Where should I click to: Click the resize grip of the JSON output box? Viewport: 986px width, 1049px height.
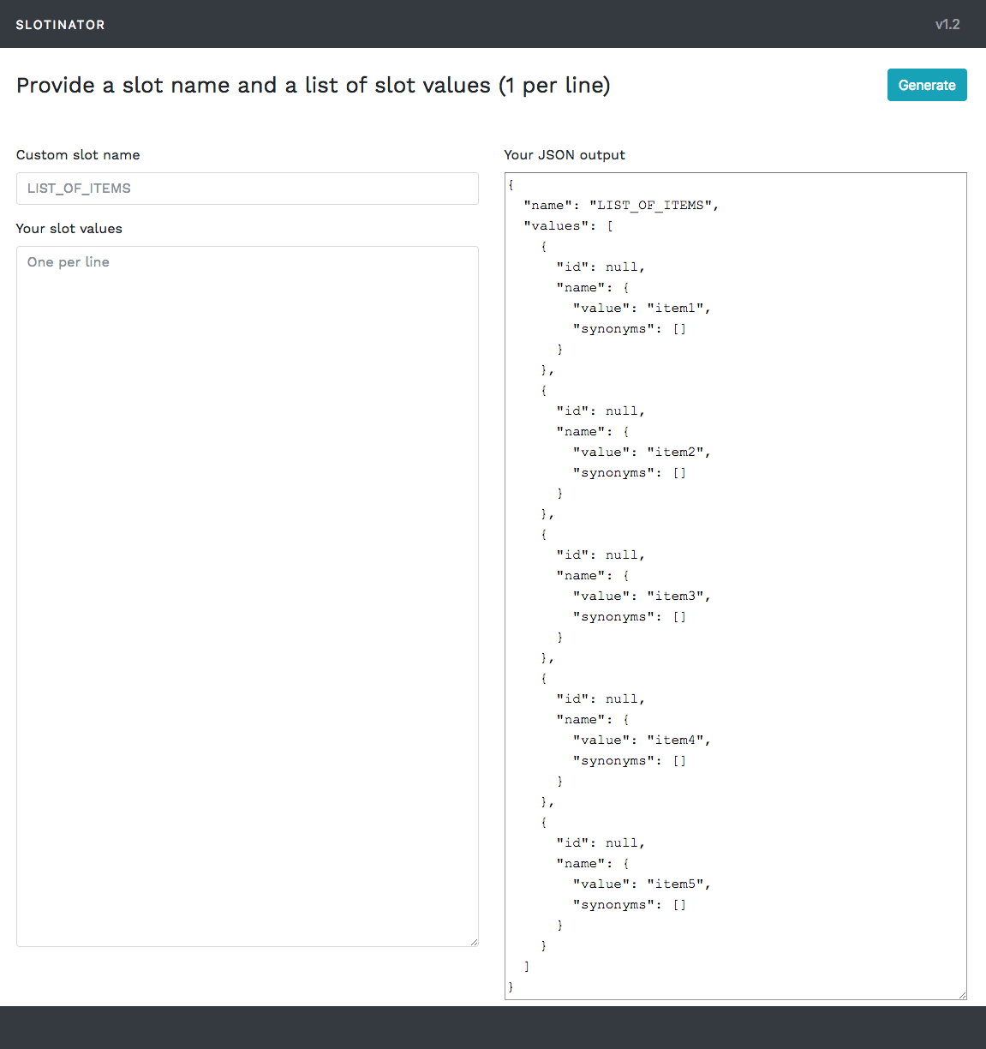pyautogui.click(x=962, y=995)
